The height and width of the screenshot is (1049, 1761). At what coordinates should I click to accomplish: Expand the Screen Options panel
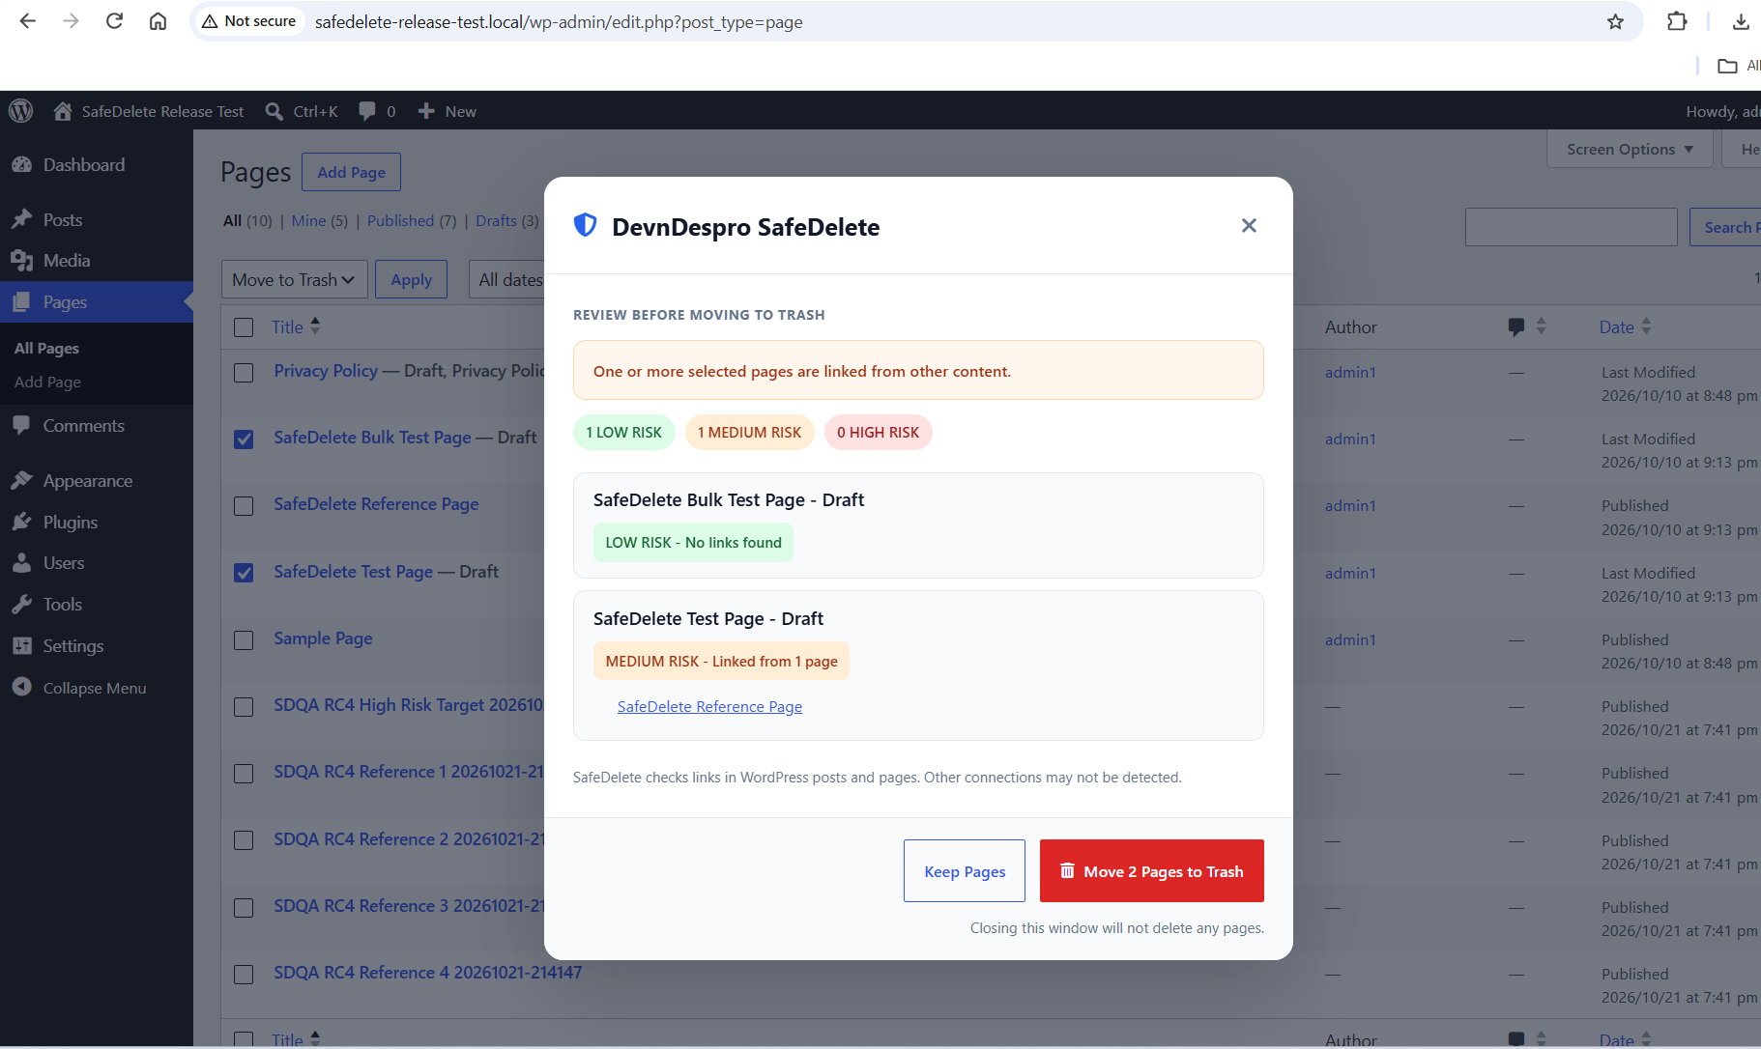(1630, 149)
